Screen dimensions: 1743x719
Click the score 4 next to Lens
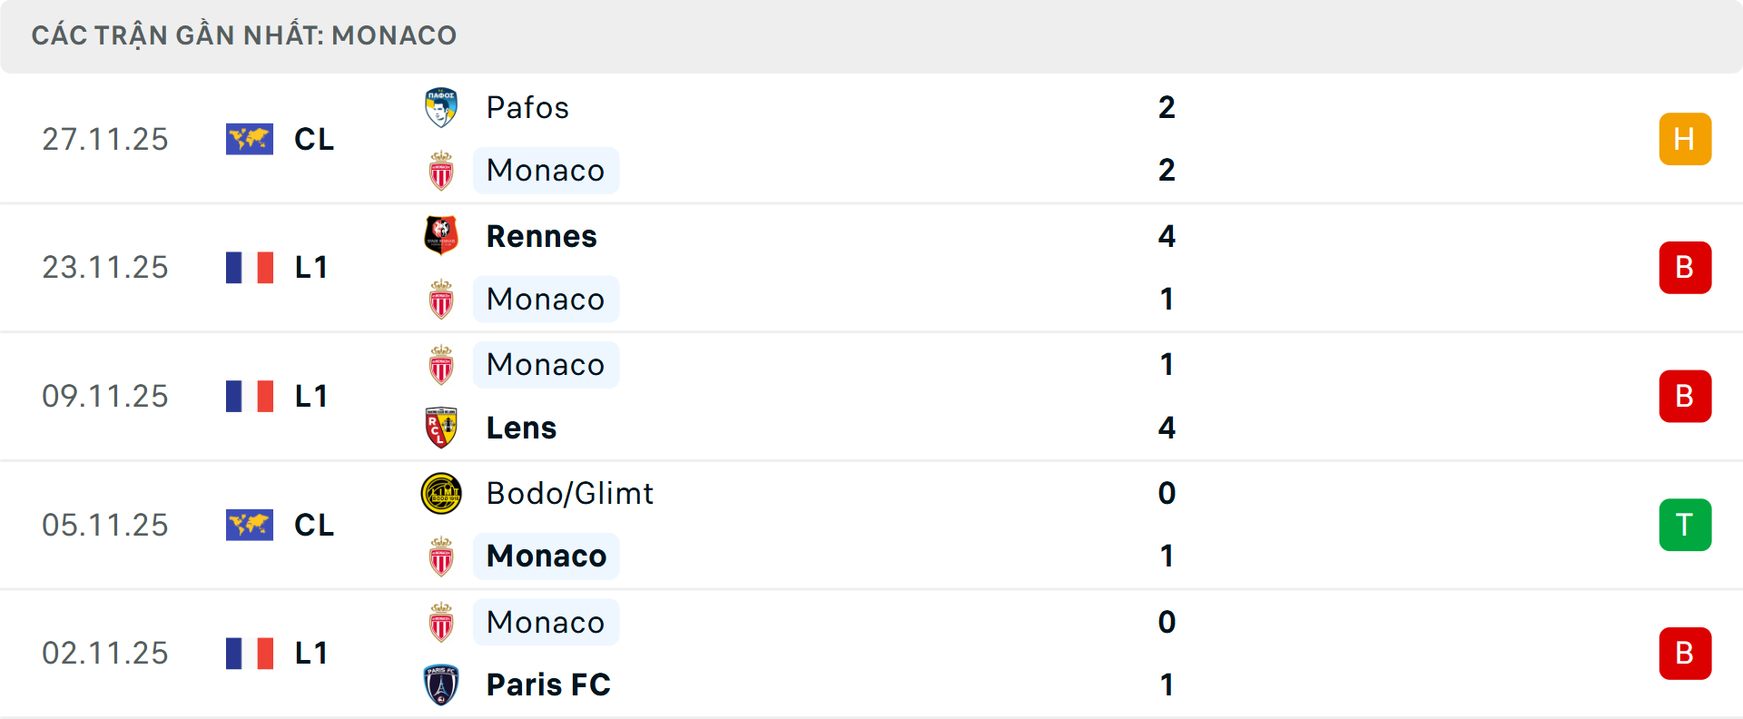point(1167,428)
